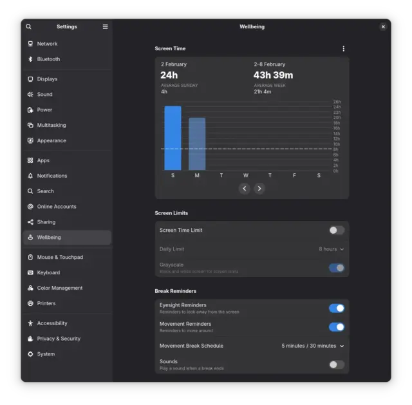Open Screen Time three-dot options menu
The width and height of the screenshot is (412, 405).
tap(343, 49)
